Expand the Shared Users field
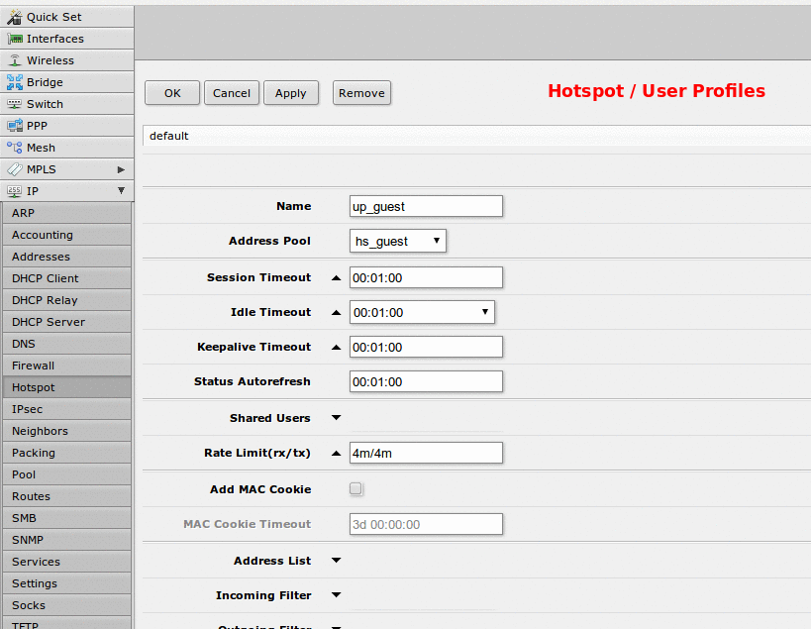The width and height of the screenshot is (811, 629). point(337,417)
